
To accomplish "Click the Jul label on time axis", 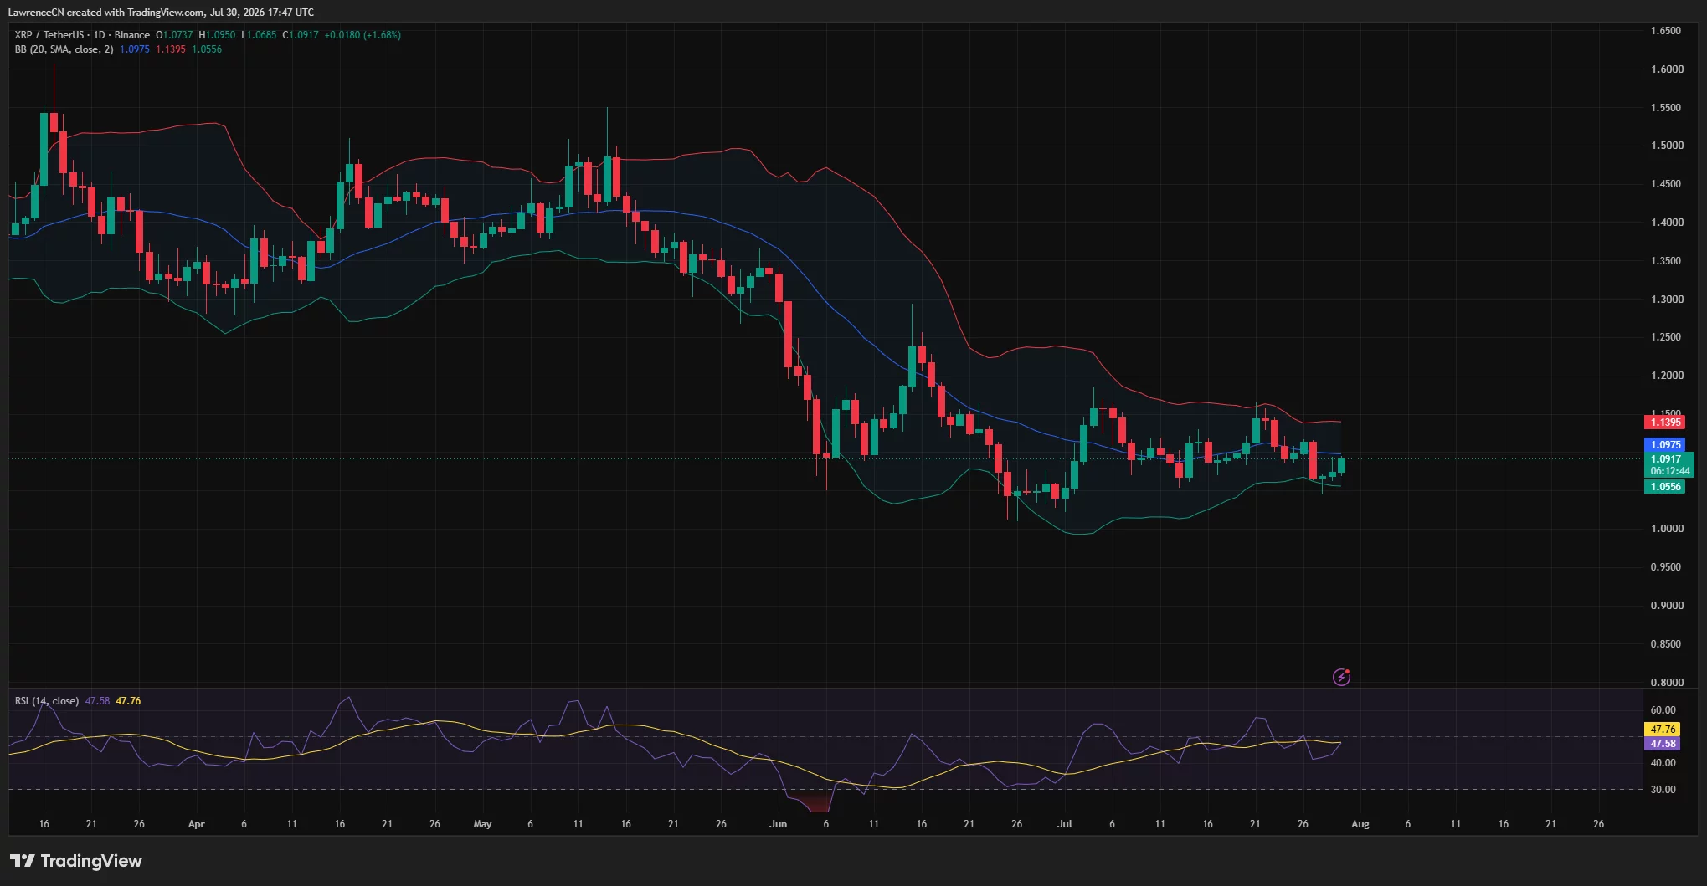I will coord(1064,824).
